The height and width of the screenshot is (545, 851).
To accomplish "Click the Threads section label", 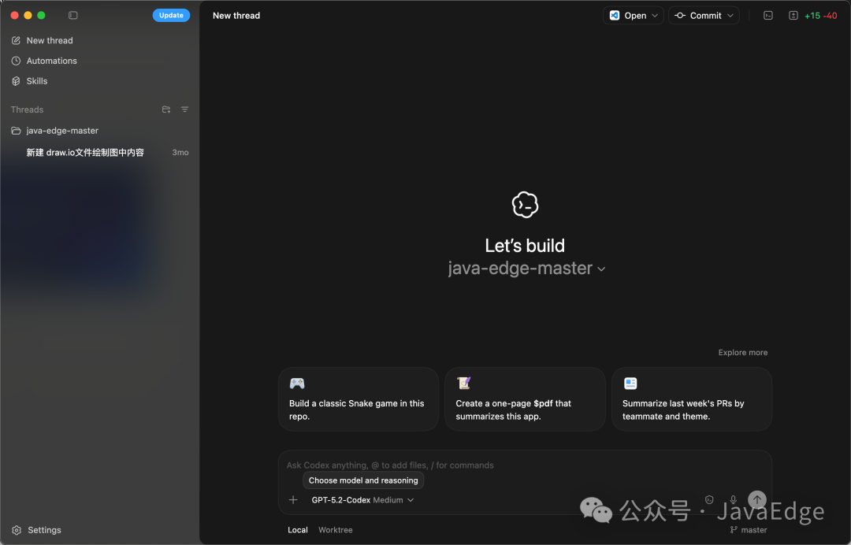I will [27, 109].
